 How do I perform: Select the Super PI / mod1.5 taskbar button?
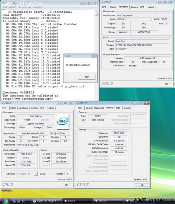47,201
